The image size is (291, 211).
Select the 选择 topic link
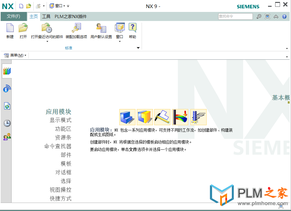[66, 181]
